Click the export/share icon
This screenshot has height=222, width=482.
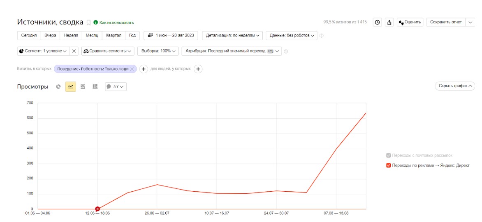pyautogui.click(x=389, y=22)
